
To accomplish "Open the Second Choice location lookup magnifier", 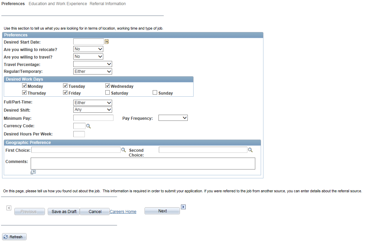I will [x=250, y=150].
